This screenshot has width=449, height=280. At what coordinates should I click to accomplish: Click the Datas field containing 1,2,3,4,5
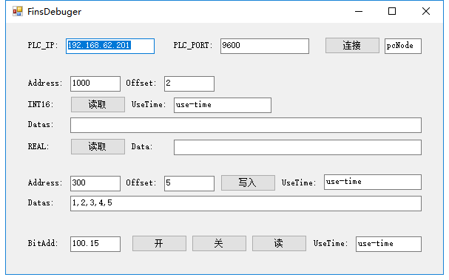tap(246, 204)
